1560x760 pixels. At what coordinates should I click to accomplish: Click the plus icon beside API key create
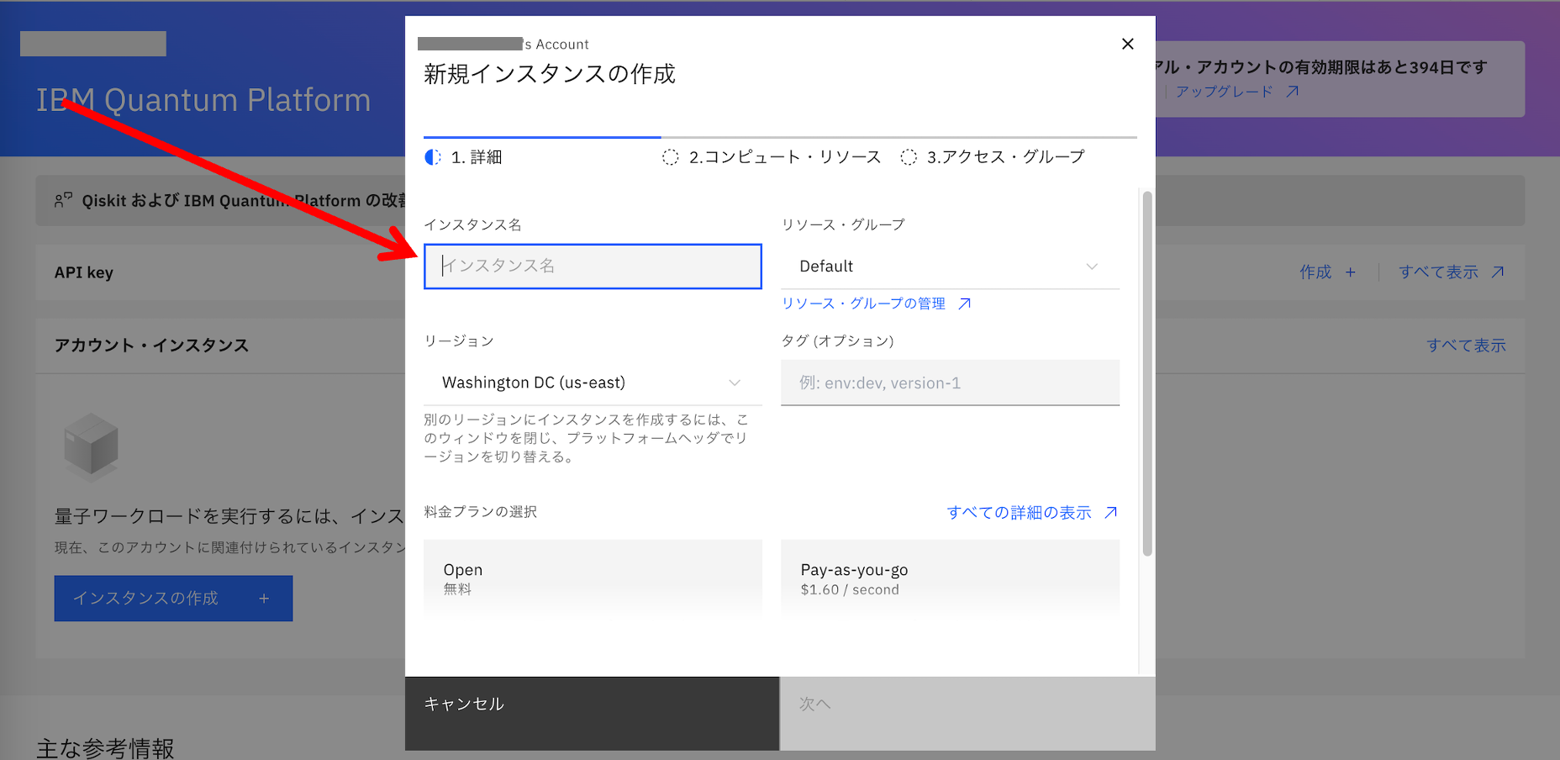tap(1350, 272)
